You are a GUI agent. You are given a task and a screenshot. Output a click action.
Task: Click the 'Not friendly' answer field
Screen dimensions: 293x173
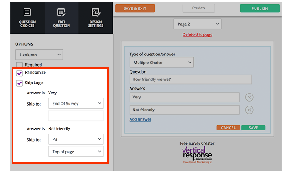click(x=184, y=110)
